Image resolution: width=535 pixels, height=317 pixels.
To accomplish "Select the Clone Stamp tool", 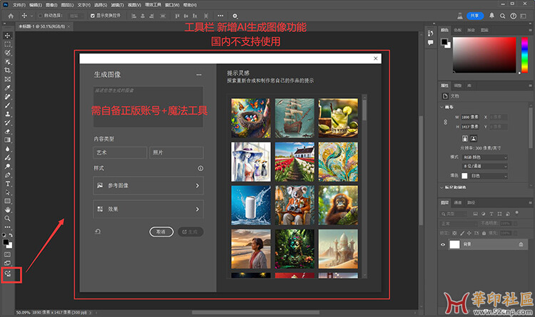I will click(8, 114).
